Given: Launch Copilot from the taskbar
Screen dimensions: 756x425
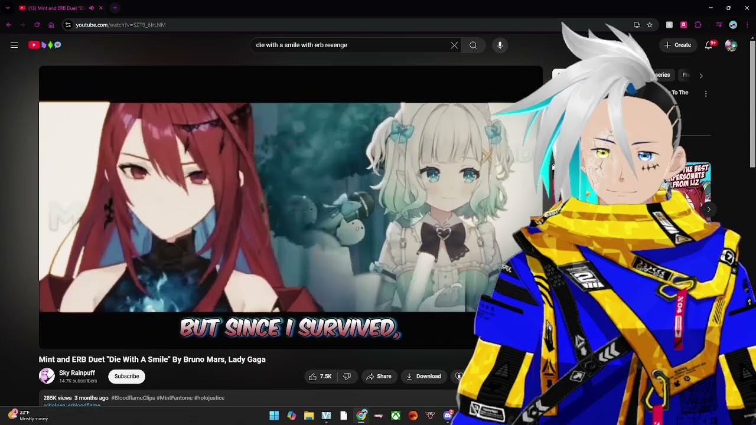Looking at the screenshot, I should point(291,416).
